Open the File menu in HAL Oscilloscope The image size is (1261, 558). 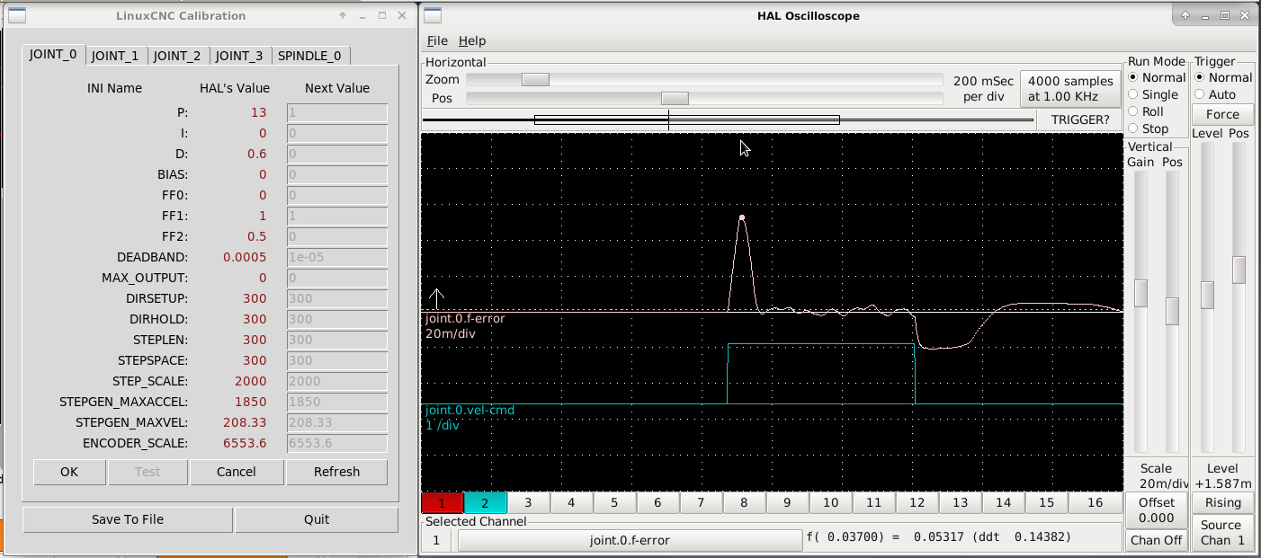(x=437, y=40)
